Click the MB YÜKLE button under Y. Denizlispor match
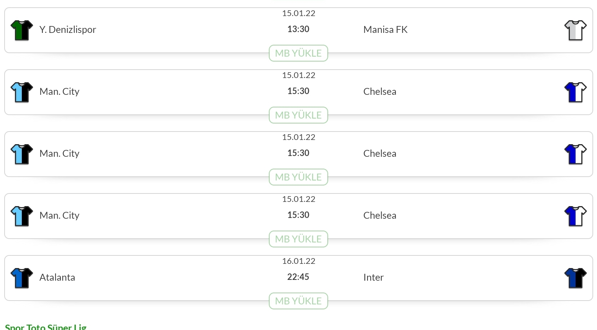Image resolution: width=597 pixels, height=330 pixels. pos(298,53)
